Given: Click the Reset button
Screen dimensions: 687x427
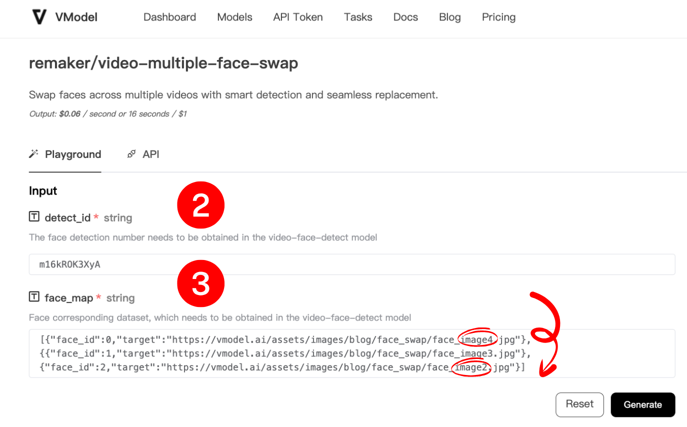Looking at the screenshot, I should [x=580, y=404].
